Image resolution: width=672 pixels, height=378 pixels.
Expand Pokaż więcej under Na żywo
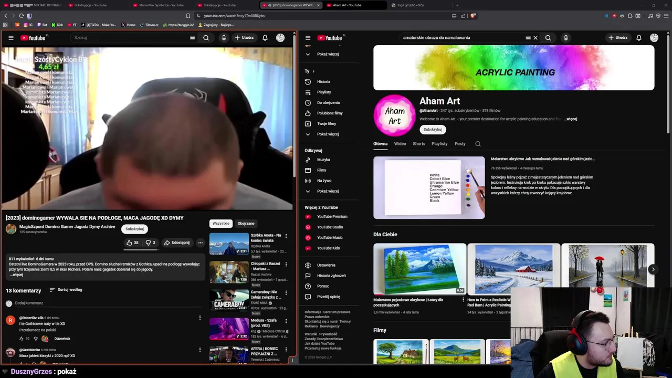tap(328, 191)
